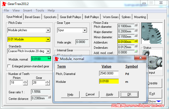
Task: Click the small button beside Center distance
Action: pos(49,97)
